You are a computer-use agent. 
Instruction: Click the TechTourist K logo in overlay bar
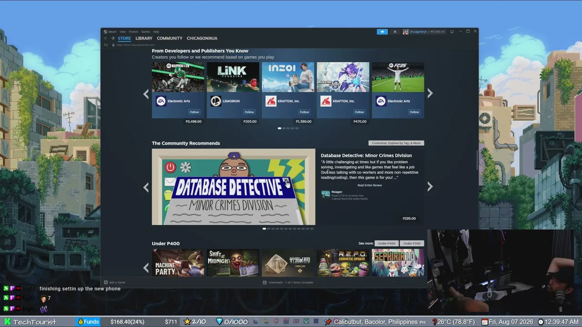(7, 322)
